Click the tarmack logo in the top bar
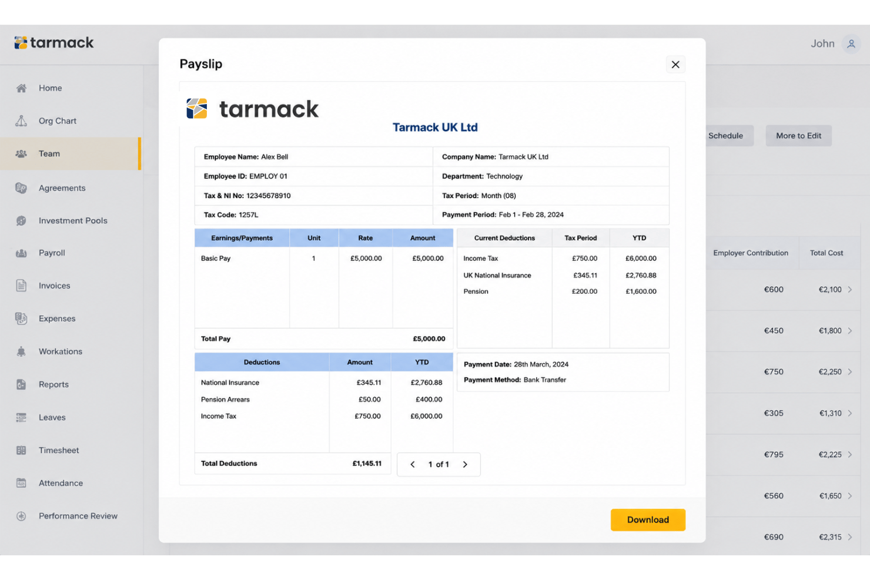Screen dimensions: 870x580 pos(54,42)
